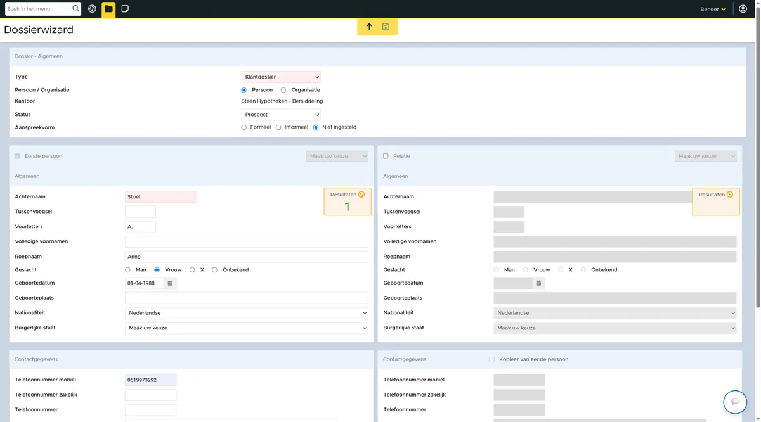This screenshot has width=761, height=422.
Task: Set first person's Geslacht to Onbekend
Action: pos(214,270)
